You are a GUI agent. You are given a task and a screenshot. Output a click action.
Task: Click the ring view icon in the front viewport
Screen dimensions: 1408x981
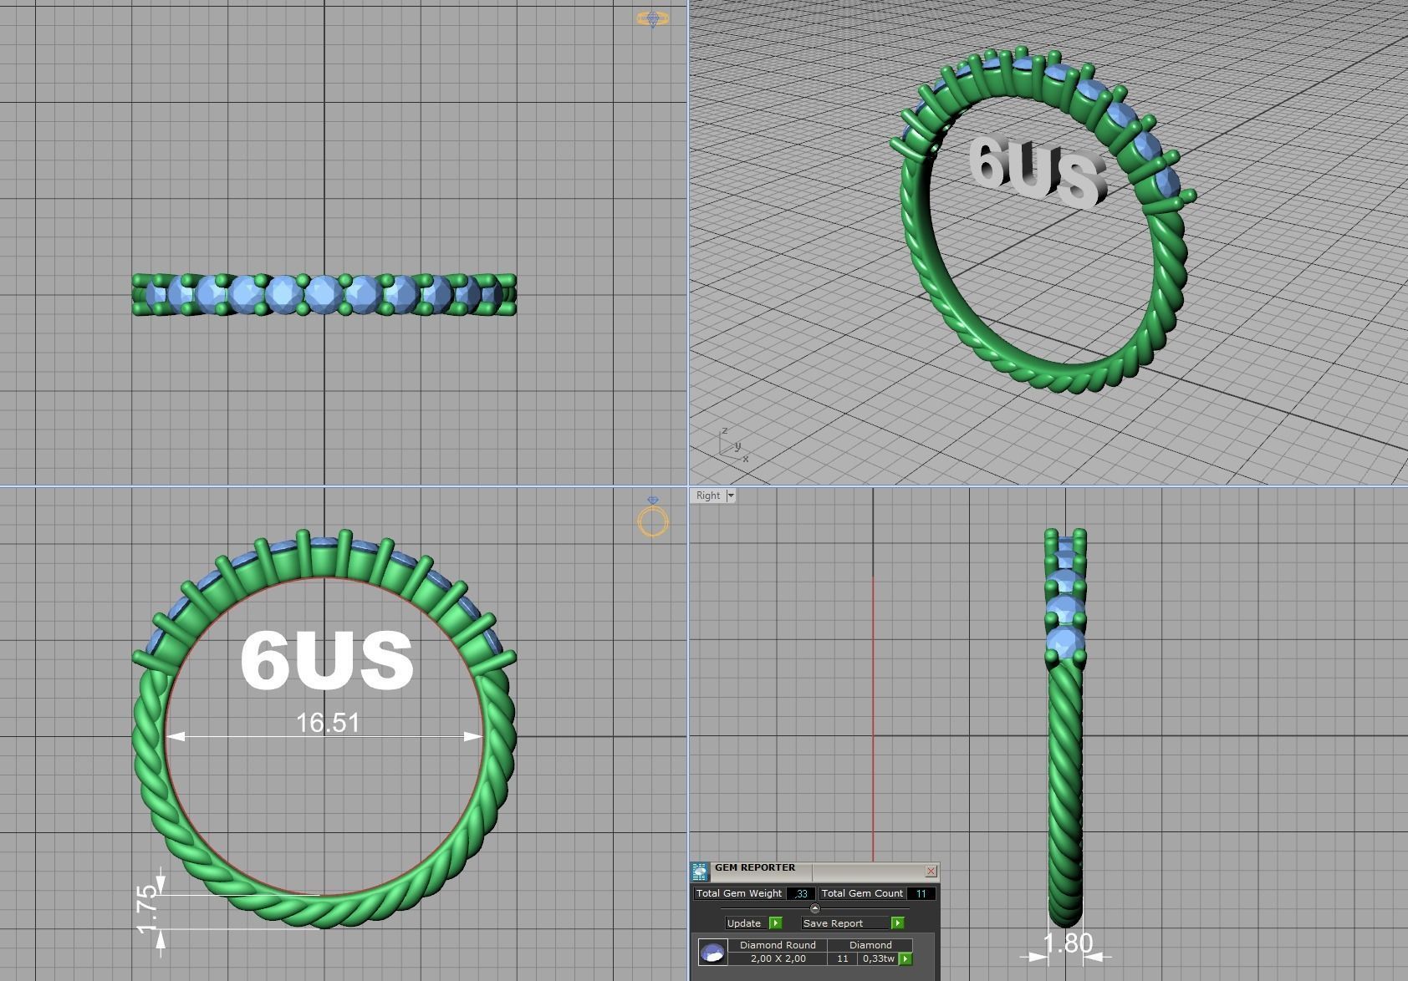(653, 517)
